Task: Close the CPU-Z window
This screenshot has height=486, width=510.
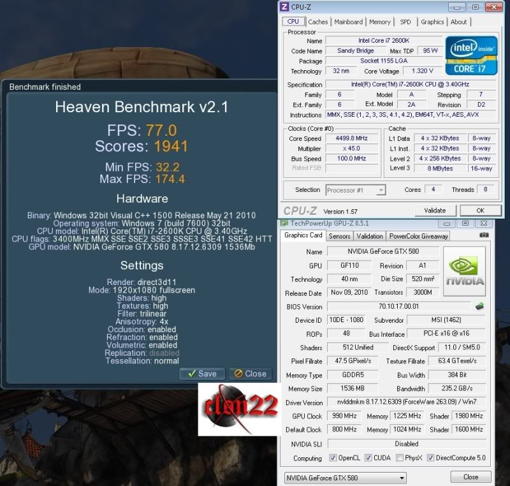Action: [493, 7]
